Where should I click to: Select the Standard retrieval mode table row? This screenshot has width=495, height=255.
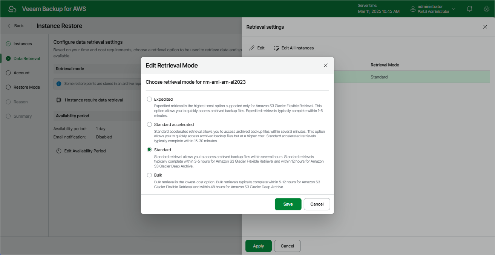coord(379,77)
